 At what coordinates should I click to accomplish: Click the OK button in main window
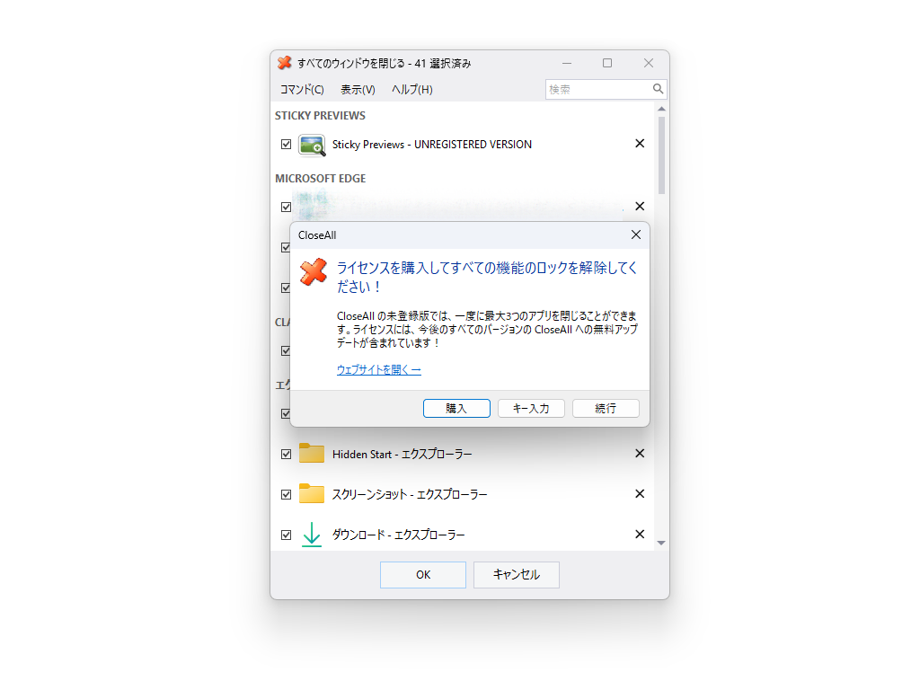pyautogui.click(x=423, y=575)
